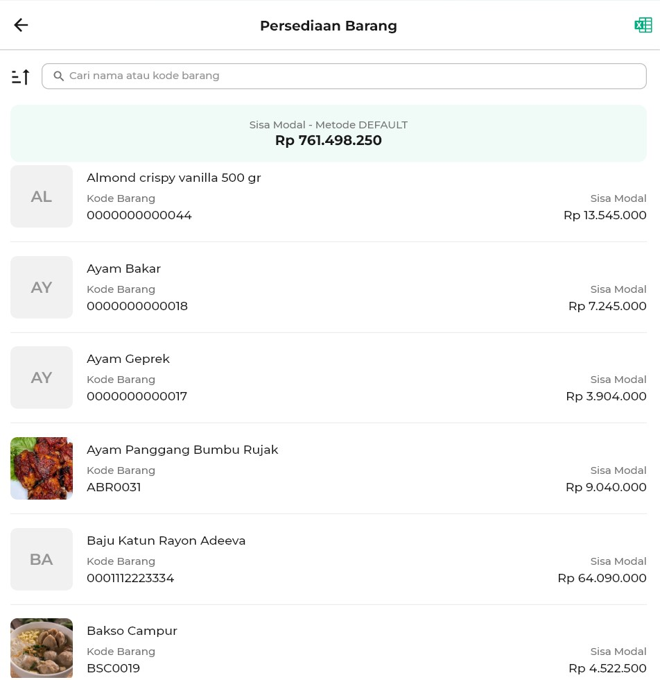
Task: Open the Ayam Bakar item
Action: click(x=124, y=269)
